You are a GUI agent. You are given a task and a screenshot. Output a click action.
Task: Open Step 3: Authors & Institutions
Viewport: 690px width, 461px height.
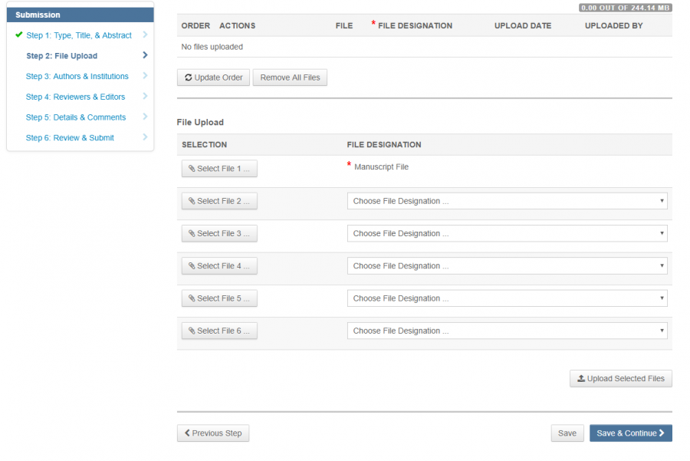point(77,77)
